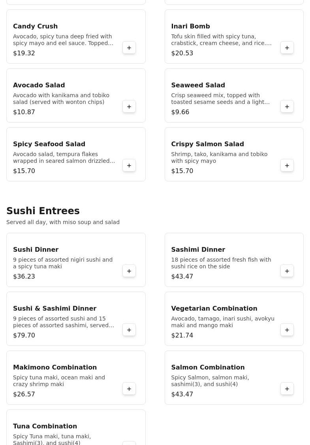
Task: Add Inari Bomb with plus icon
Action: click(287, 48)
